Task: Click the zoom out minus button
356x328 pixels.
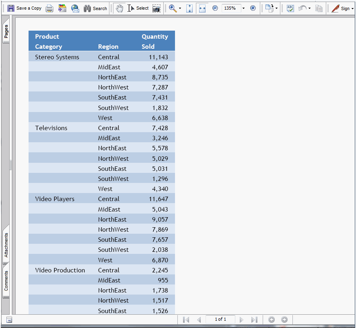Action: pyautogui.click(x=215, y=8)
